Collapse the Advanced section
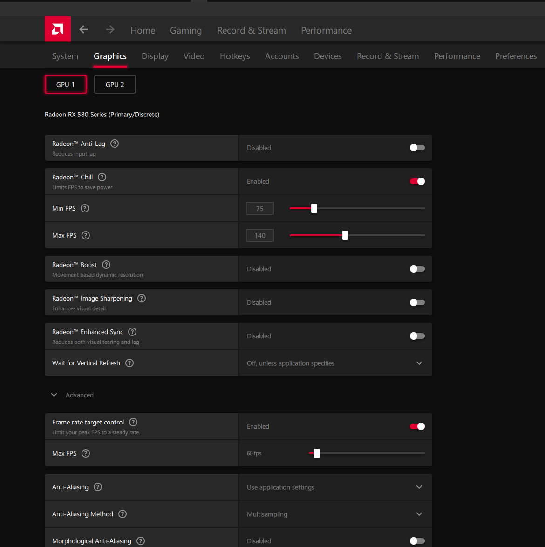Screen dimensions: 545x547 click(73, 395)
